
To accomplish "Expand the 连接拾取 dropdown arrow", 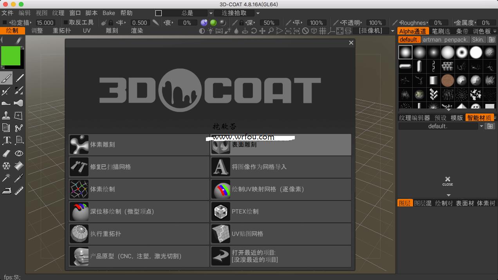I will (258, 13).
